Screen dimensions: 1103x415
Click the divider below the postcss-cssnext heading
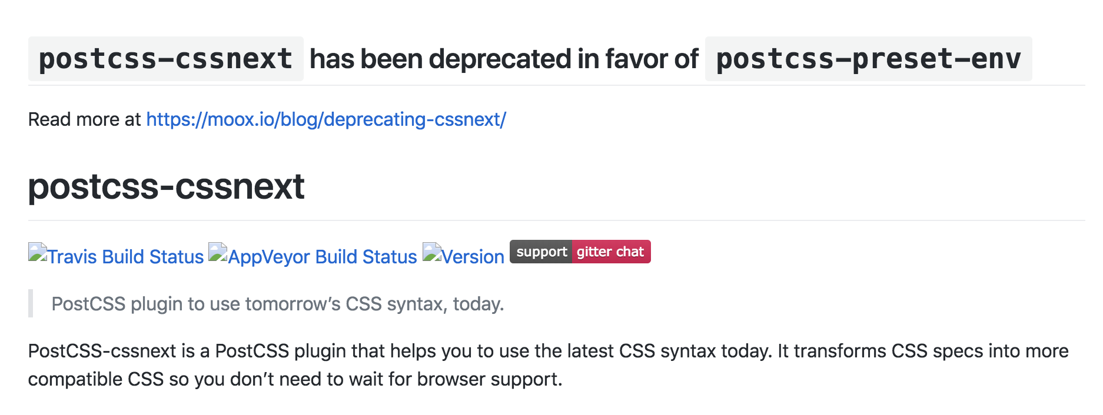coord(557,220)
